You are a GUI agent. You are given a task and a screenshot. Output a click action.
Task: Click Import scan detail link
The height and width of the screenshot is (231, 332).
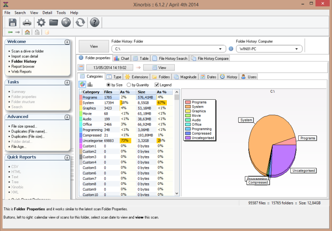[24, 57]
